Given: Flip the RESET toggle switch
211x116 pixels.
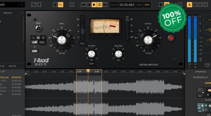Looking at the screenshot, I should click(x=38, y=28).
